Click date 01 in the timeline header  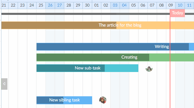[97, 5]
